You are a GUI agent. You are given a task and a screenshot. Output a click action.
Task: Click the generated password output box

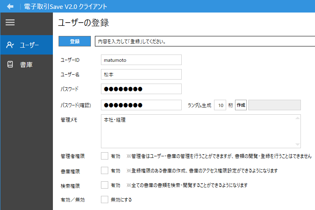pyautogui.click(x=274, y=105)
